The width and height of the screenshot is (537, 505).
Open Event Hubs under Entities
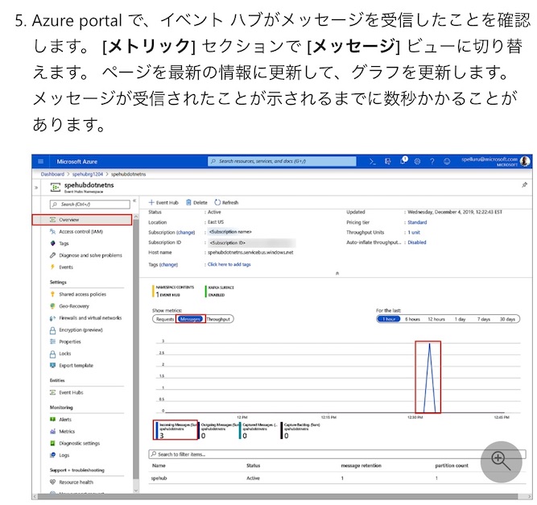71,392
